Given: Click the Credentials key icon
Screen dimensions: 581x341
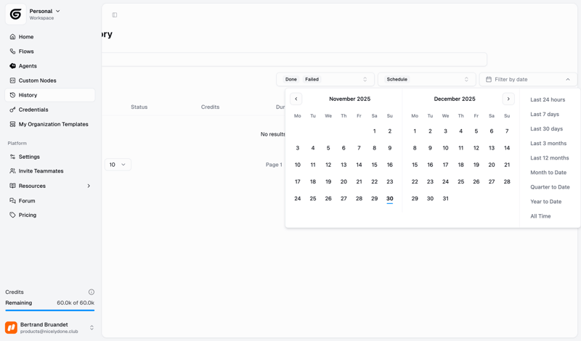Looking at the screenshot, I should point(12,110).
